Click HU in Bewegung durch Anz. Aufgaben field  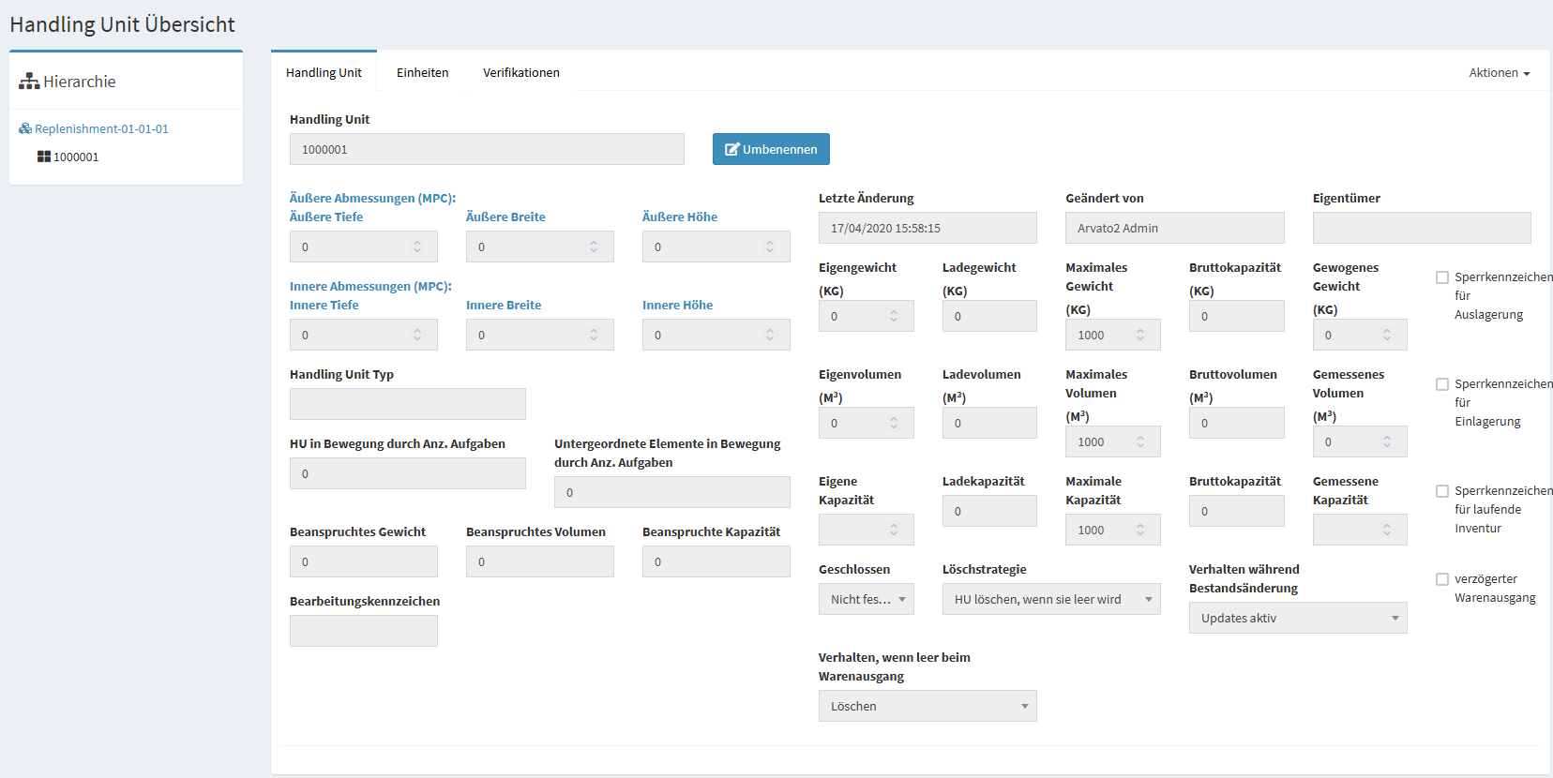tap(408, 473)
